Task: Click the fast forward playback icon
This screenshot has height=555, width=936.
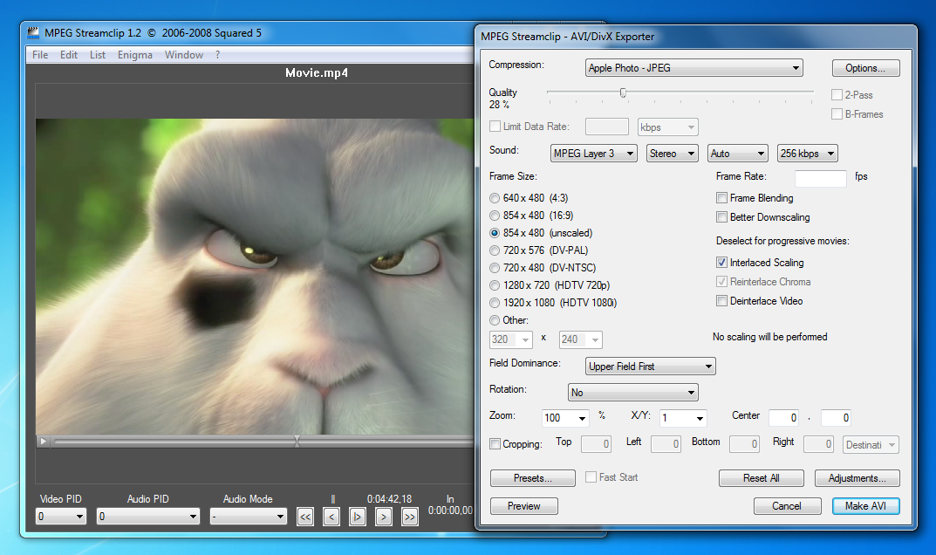Action: point(410,517)
